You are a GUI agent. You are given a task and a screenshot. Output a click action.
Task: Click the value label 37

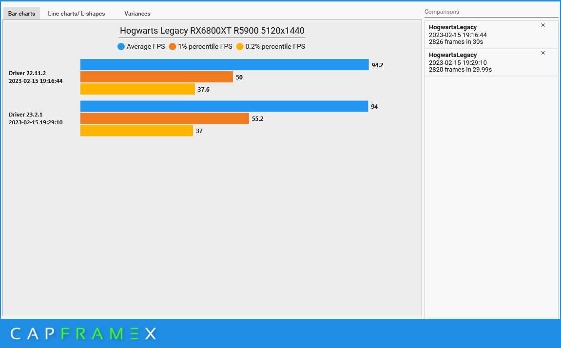199,131
